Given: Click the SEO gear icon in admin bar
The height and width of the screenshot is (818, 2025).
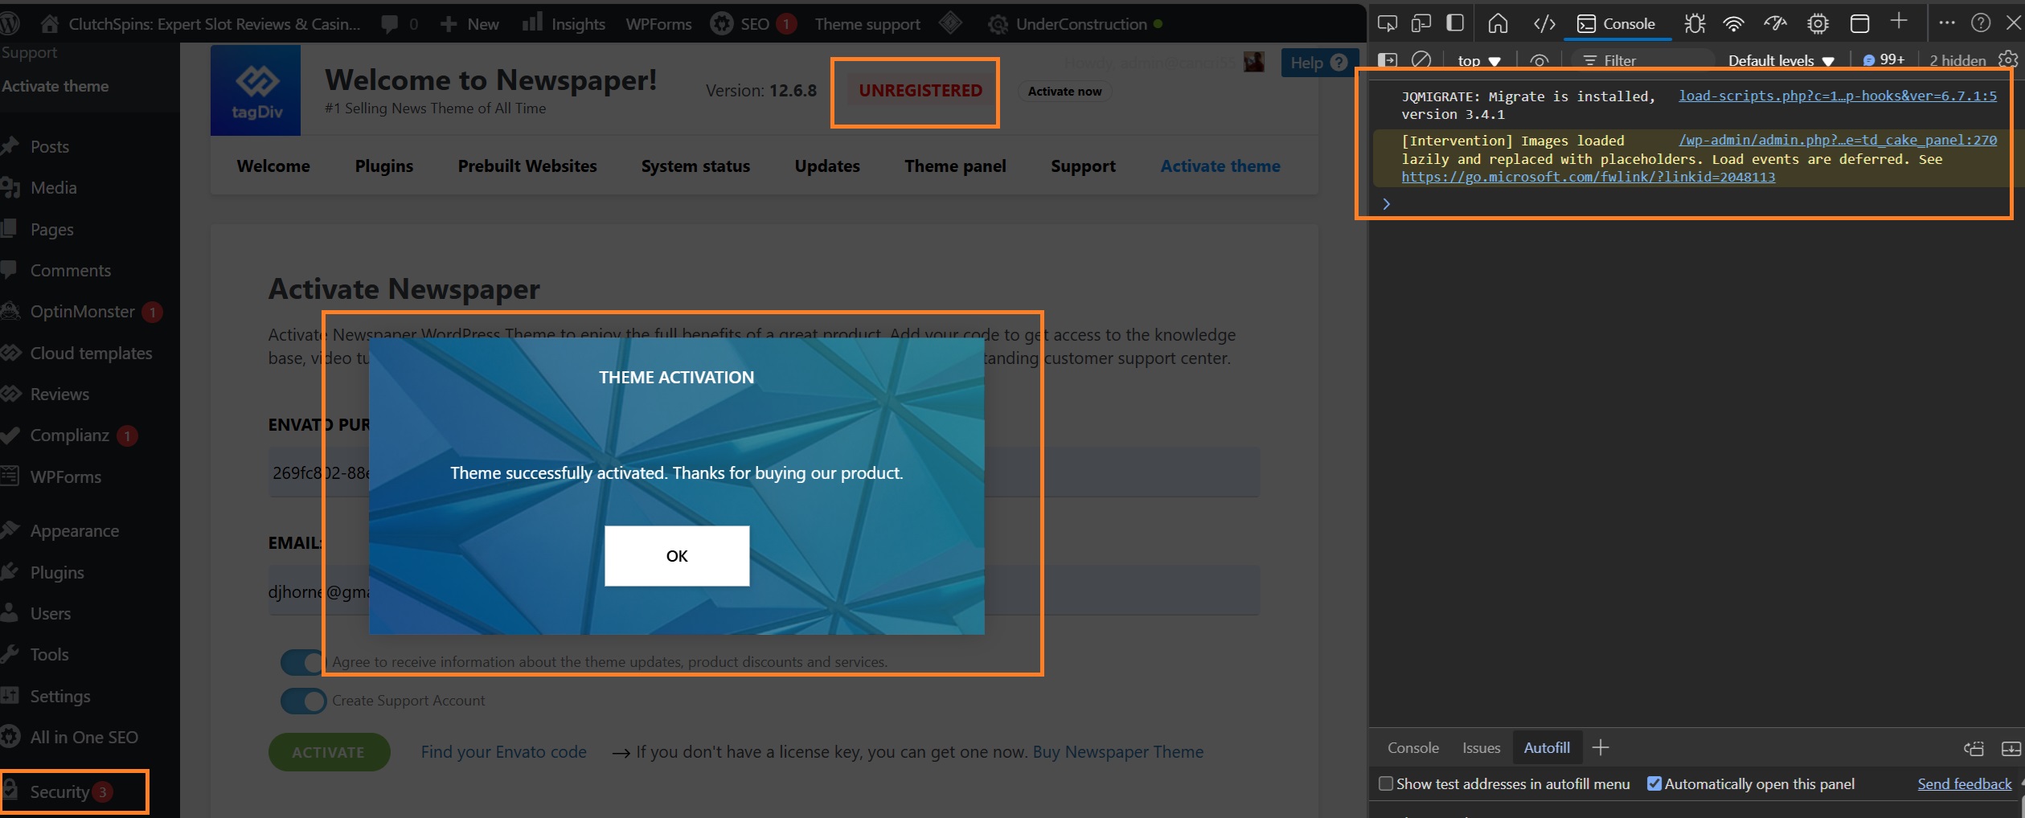Looking at the screenshot, I should click(x=721, y=24).
